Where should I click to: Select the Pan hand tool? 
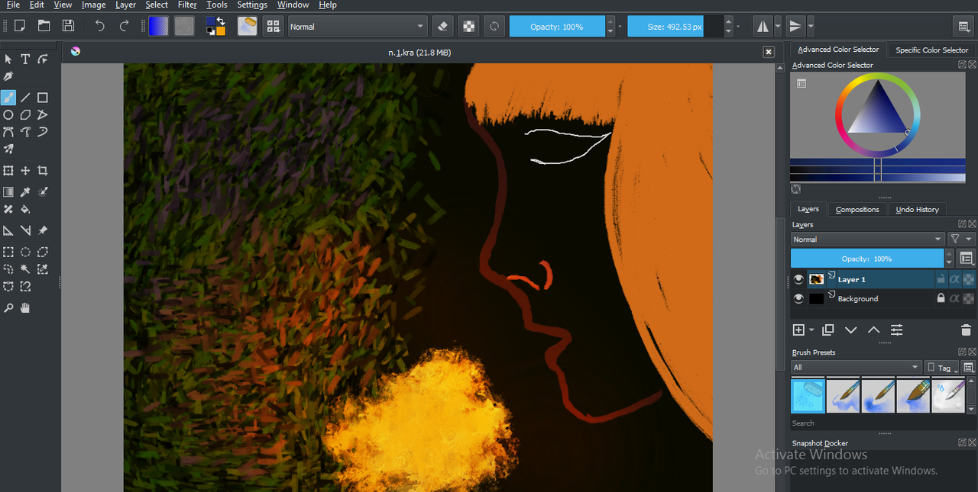[25, 308]
